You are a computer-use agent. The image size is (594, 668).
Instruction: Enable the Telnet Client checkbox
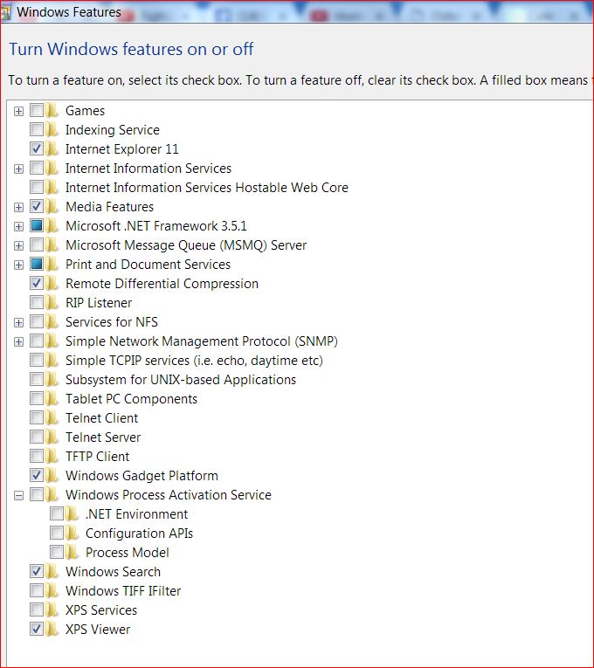37,418
